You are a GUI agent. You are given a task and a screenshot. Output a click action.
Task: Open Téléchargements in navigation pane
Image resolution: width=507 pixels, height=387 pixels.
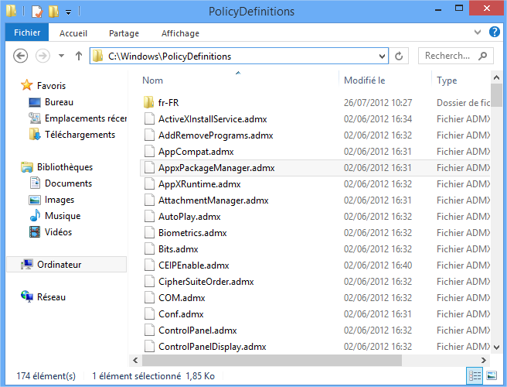pos(80,135)
